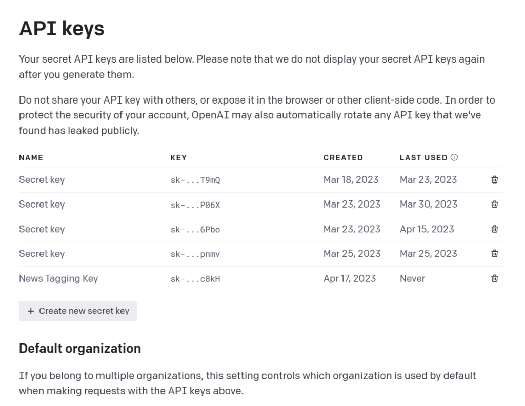Click the plus icon on Create new secret key
Viewport: 525px width, 406px height.
(x=31, y=311)
